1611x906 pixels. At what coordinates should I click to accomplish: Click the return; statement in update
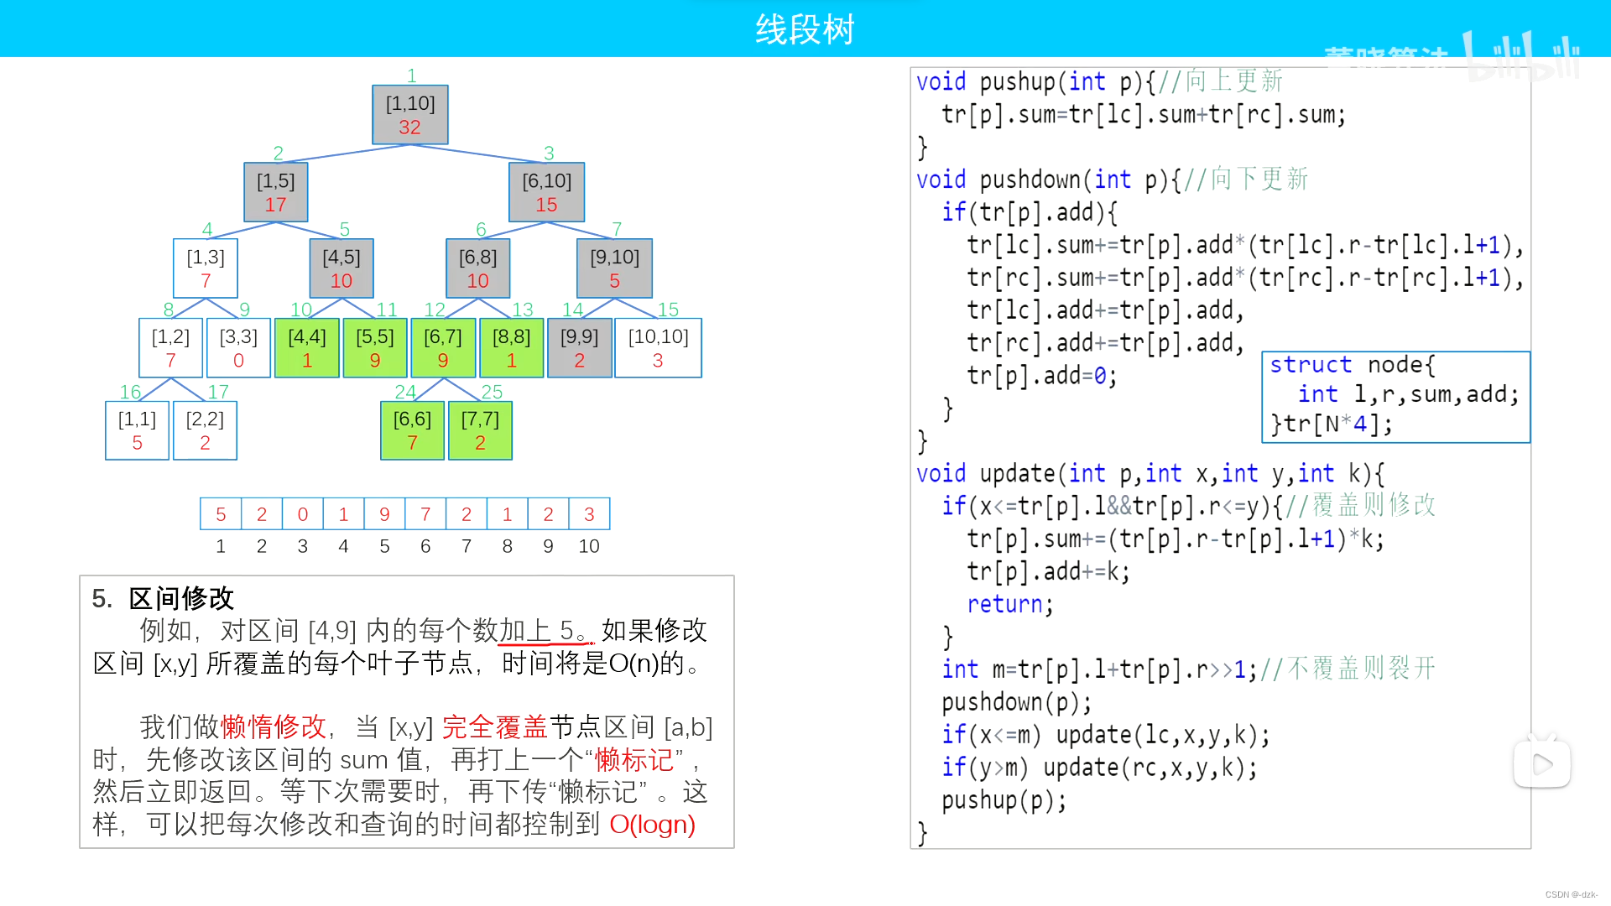pyautogui.click(x=1010, y=604)
